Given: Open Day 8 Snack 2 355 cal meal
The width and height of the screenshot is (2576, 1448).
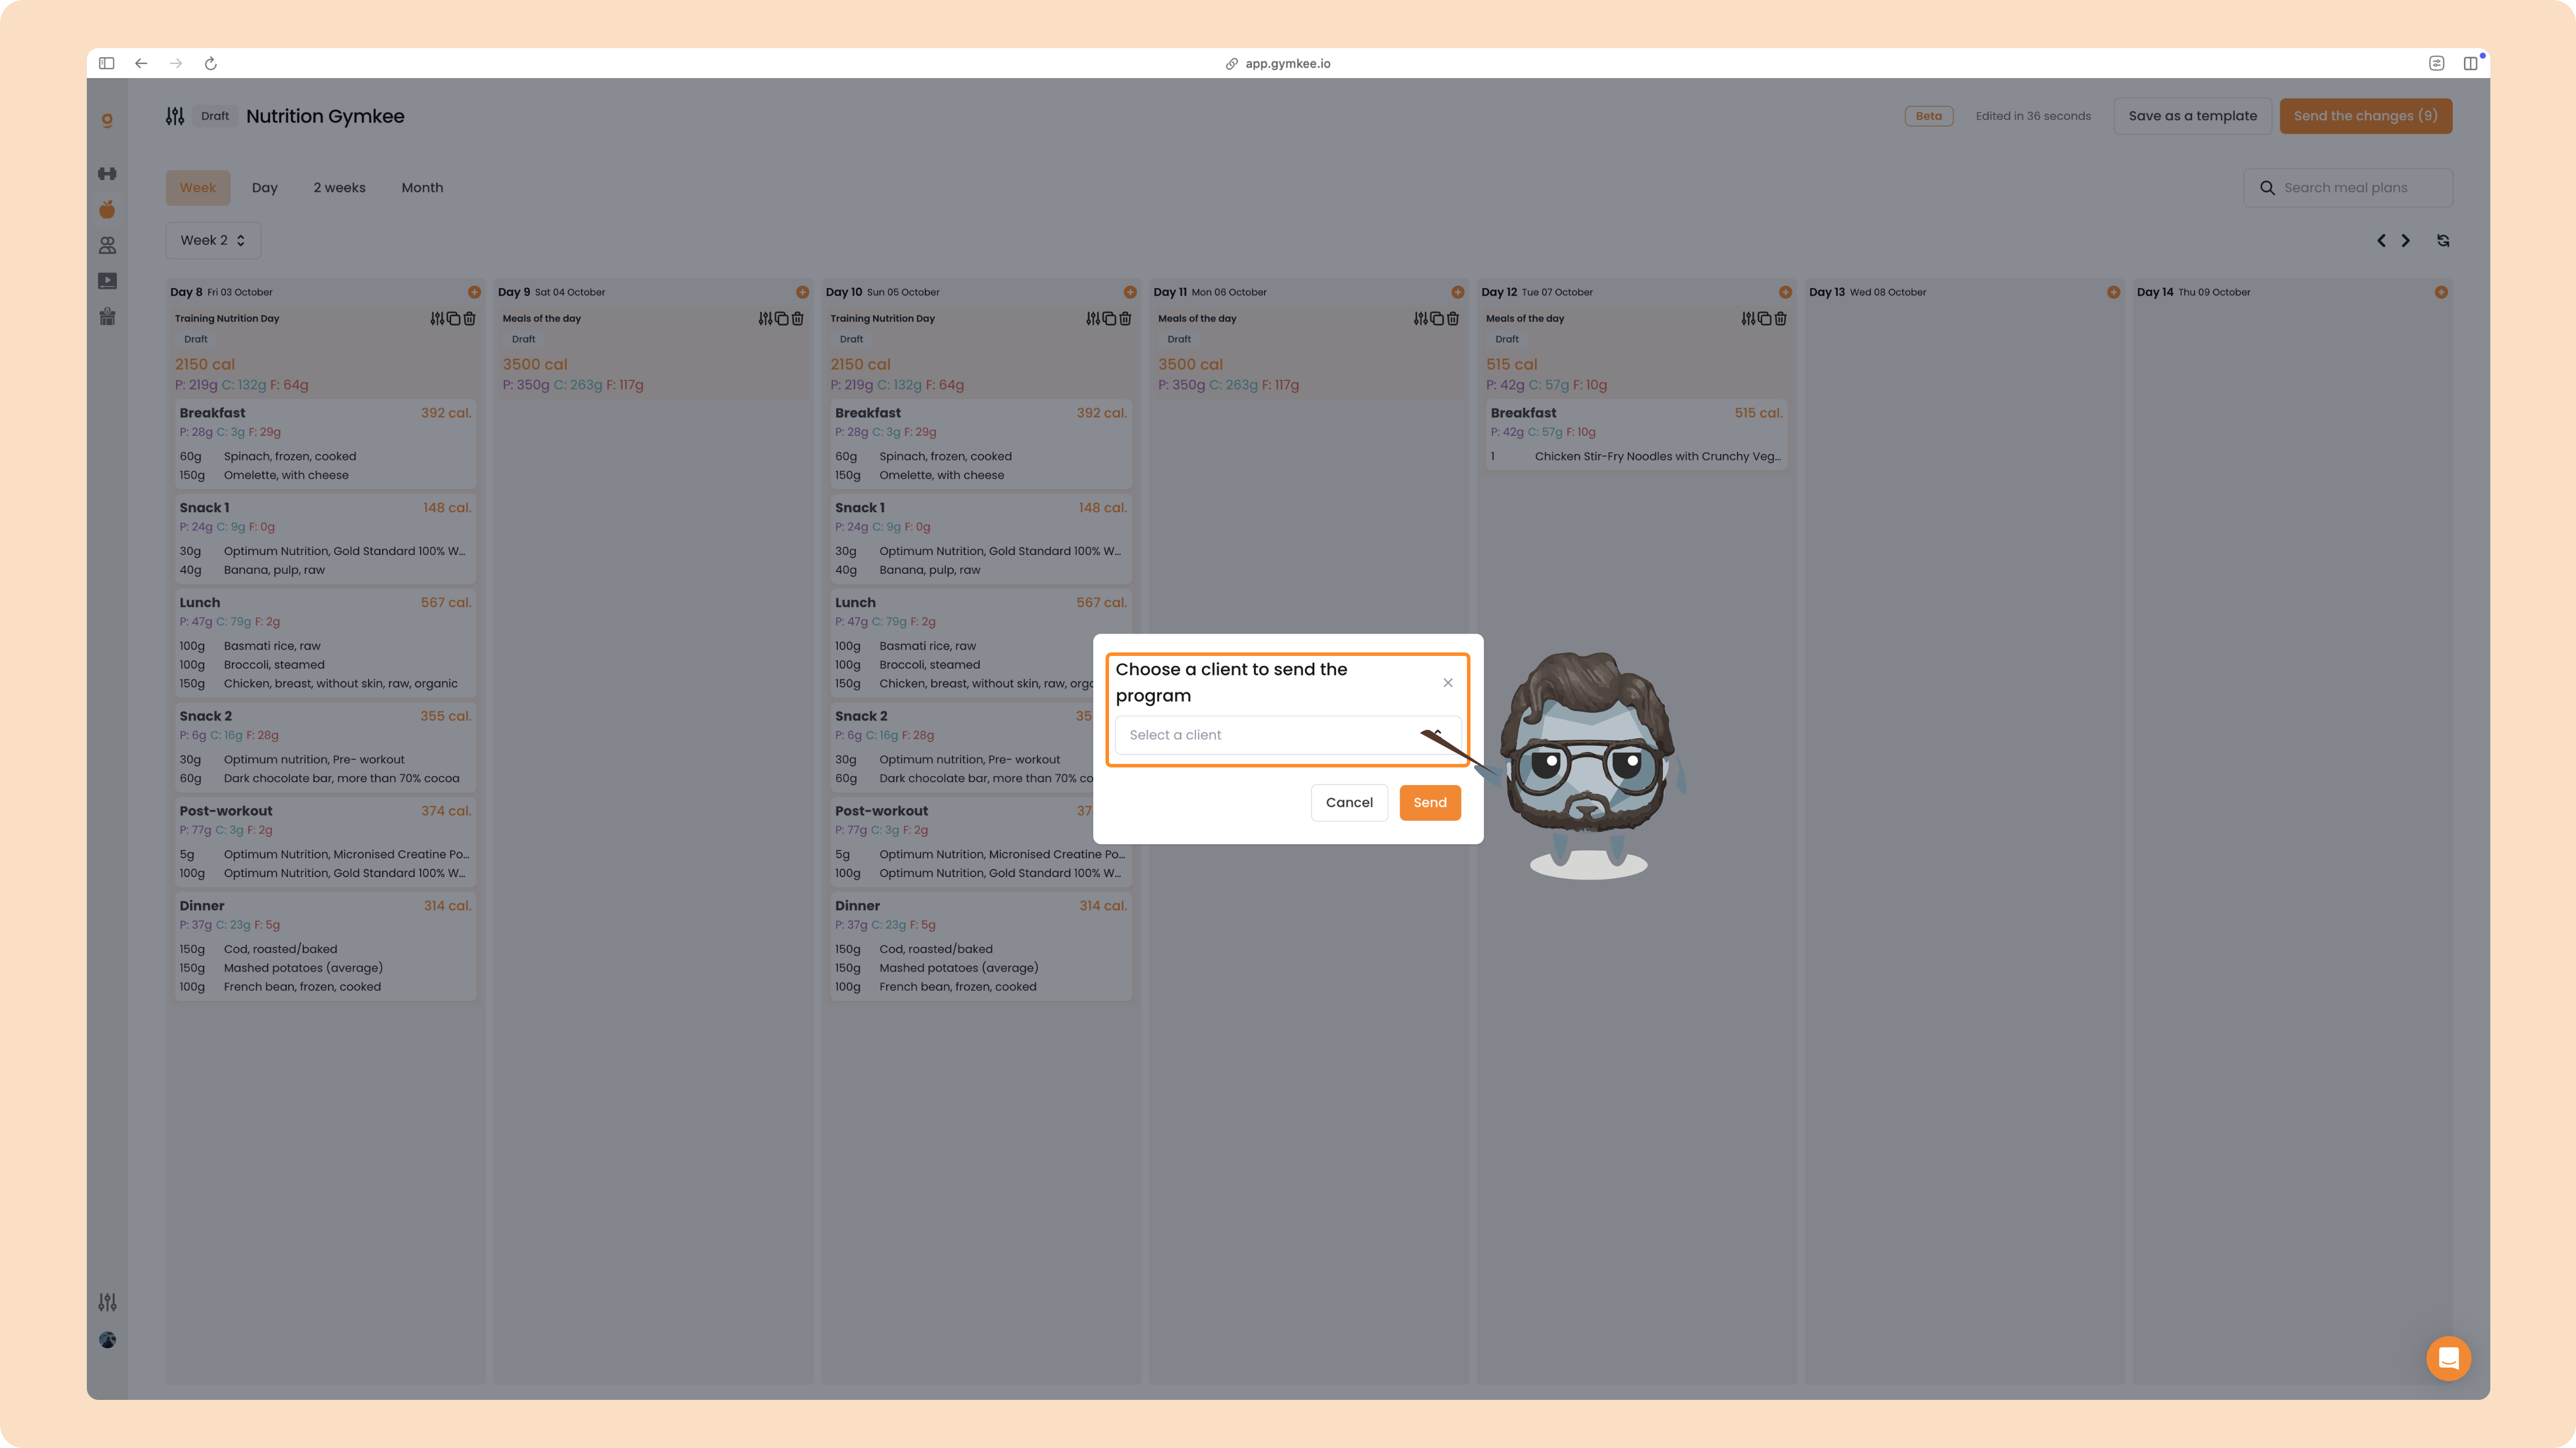Looking at the screenshot, I should pos(325,747).
